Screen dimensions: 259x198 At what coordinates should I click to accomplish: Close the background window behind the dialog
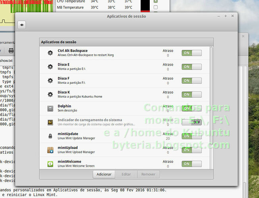[x=243, y=36]
